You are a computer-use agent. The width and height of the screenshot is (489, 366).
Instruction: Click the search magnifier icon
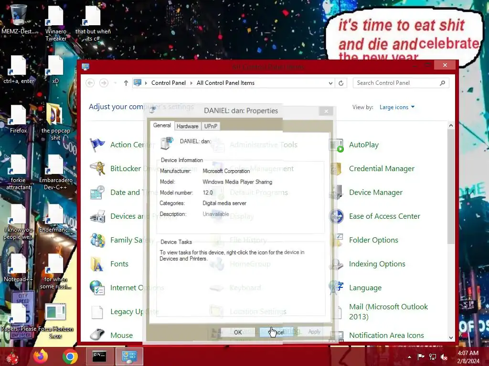coord(442,83)
